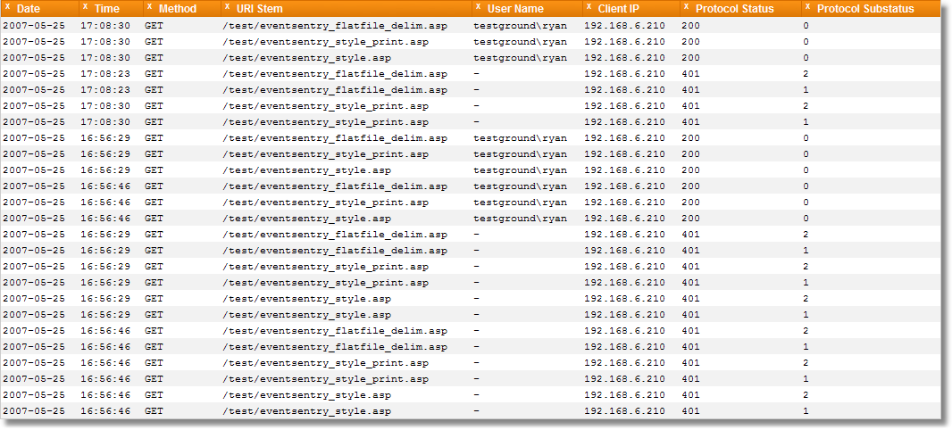Click substatus 1 in 17:08:30 style_print.asp row
Viewport: 952px width, 430px height.
(806, 122)
